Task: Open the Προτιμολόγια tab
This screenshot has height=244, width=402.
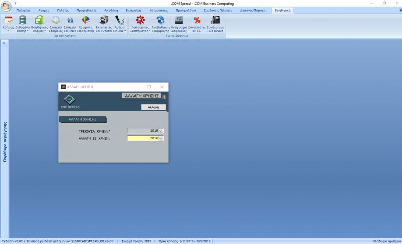Action: click(186, 11)
